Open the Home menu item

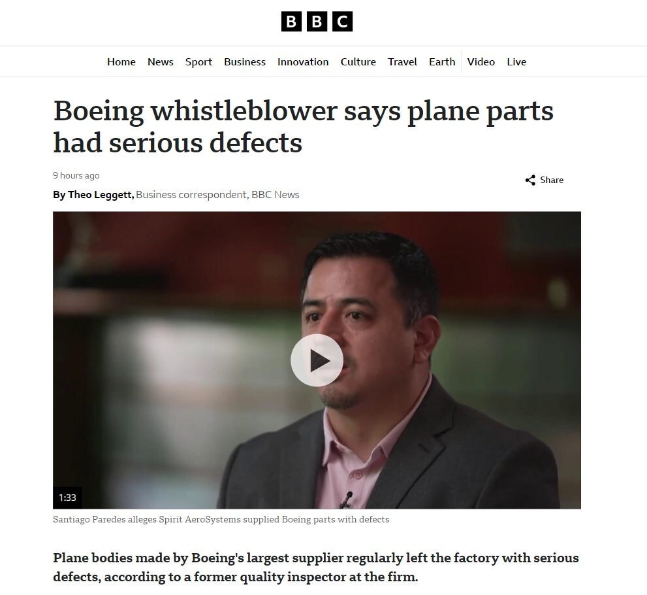click(121, 62)
